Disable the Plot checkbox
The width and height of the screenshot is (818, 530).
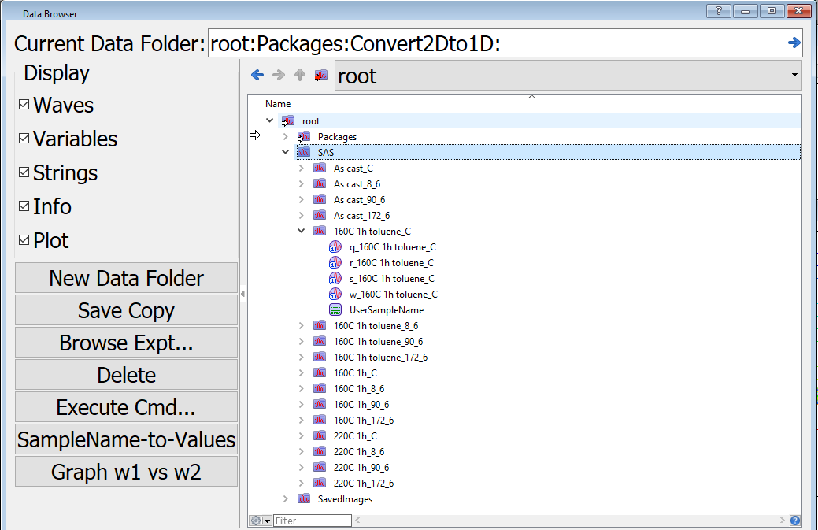24,240
